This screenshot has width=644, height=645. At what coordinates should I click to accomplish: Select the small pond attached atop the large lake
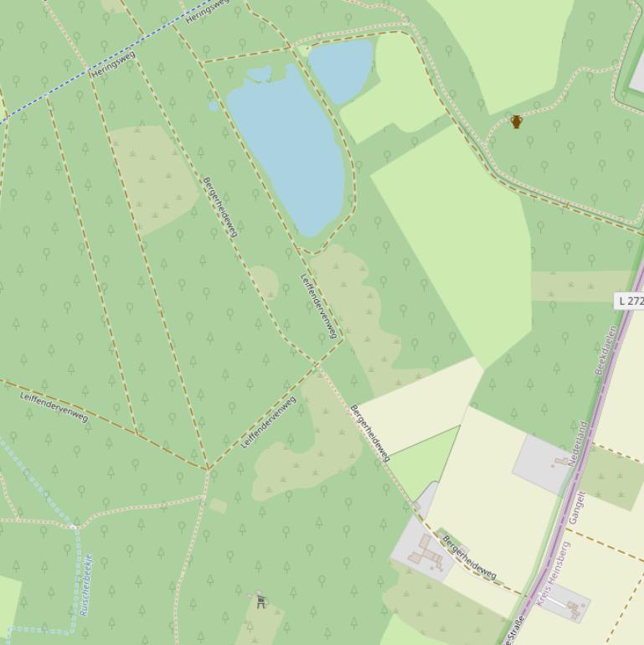(260, 74)
